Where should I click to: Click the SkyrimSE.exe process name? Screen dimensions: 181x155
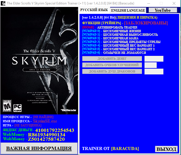coord(45,121)
